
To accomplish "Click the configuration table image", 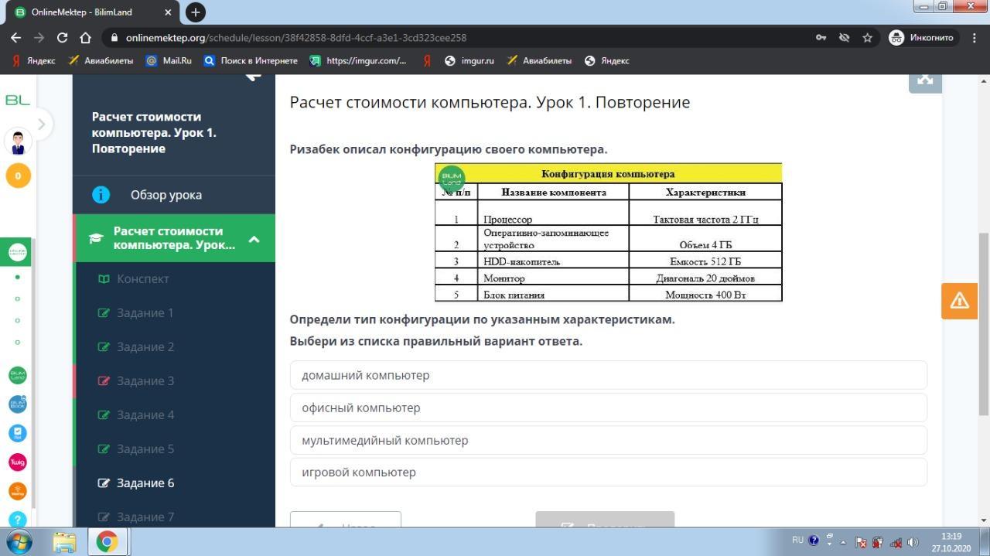I will point(609,232).
